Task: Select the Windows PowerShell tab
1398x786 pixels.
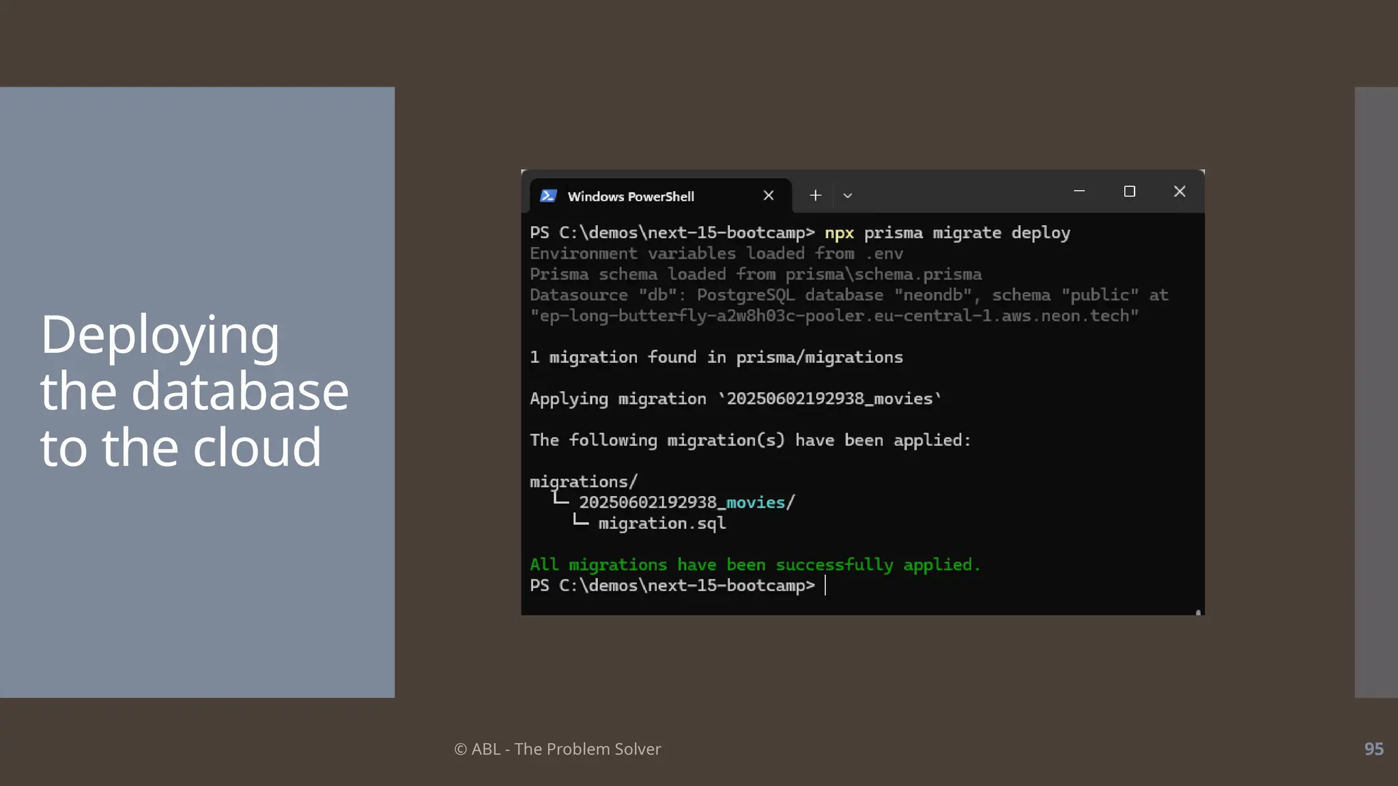Action: 660,196
